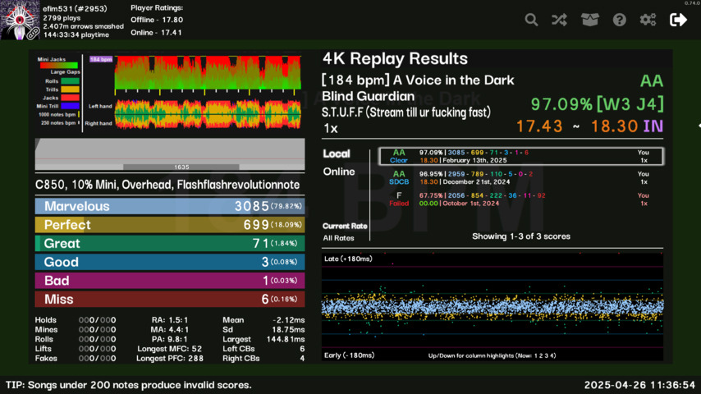Click the exit arrow icon
The width and height of the screenshot is (701, 394).
(678, 20)
